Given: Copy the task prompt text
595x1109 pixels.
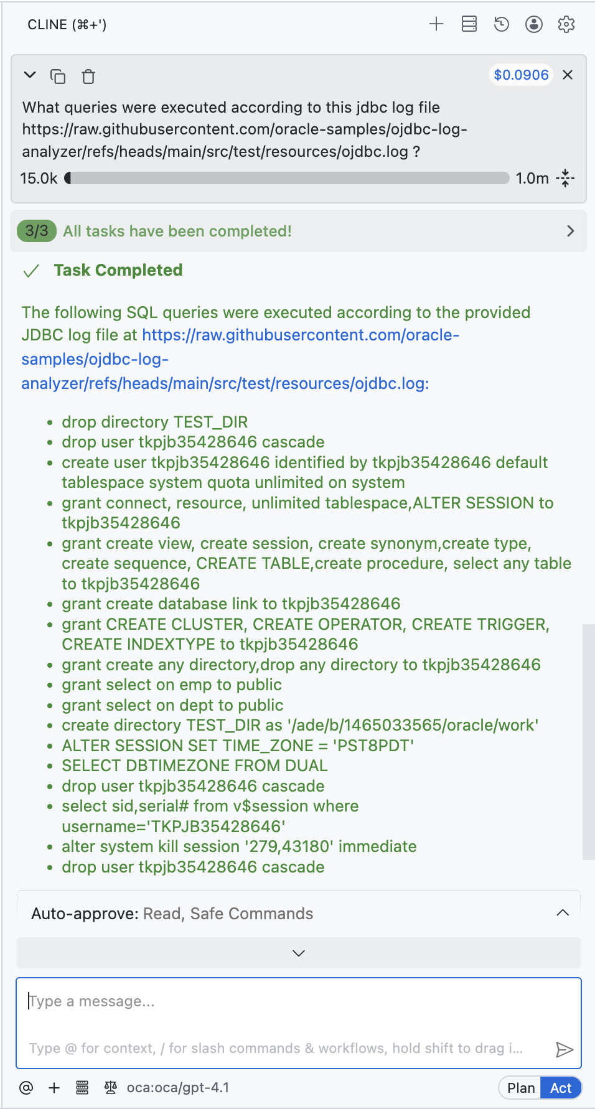Looking at the screenshot, I should 59,75.
